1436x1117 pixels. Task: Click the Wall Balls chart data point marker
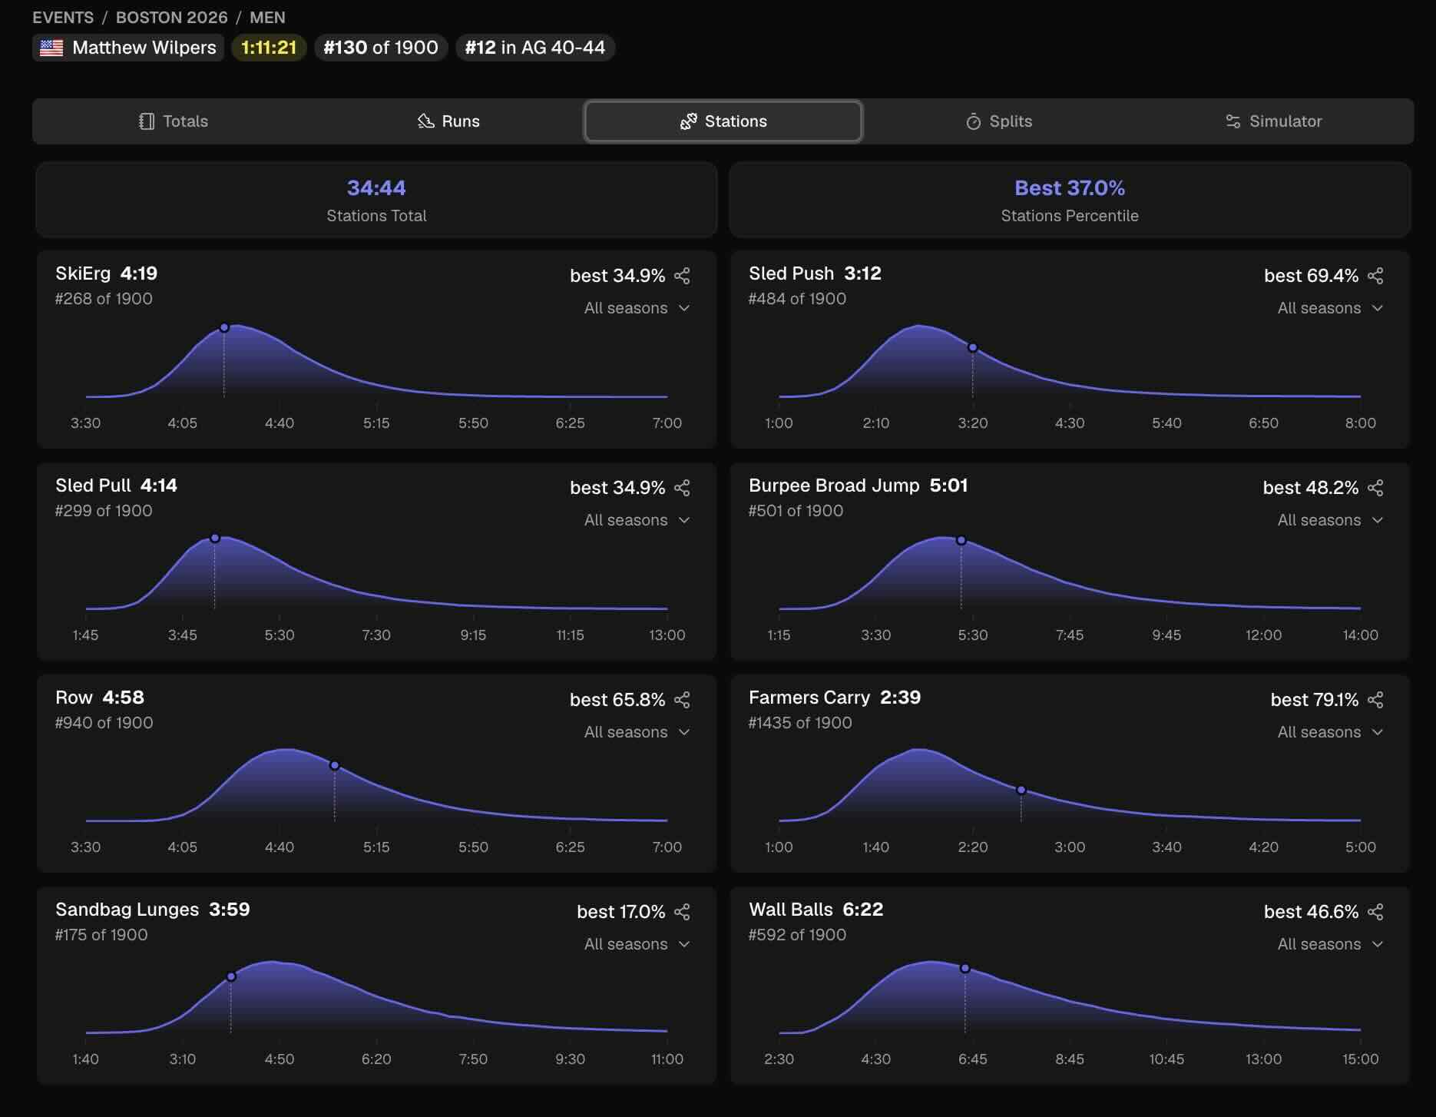coord(965,969)
